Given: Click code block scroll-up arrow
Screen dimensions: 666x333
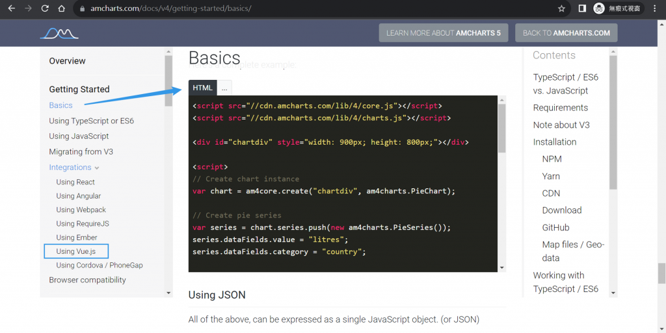Looking at the screenshot, I should pyautogui.click(x=501, y=100).
